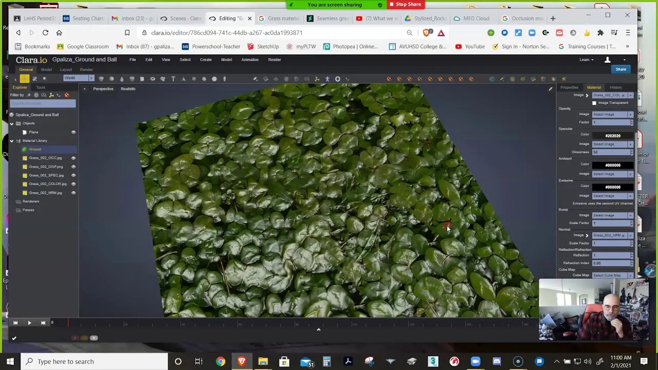This screenshot has width=658, height=370.
Task: Select the Text creation tool icon
Action: pos(173,79)
